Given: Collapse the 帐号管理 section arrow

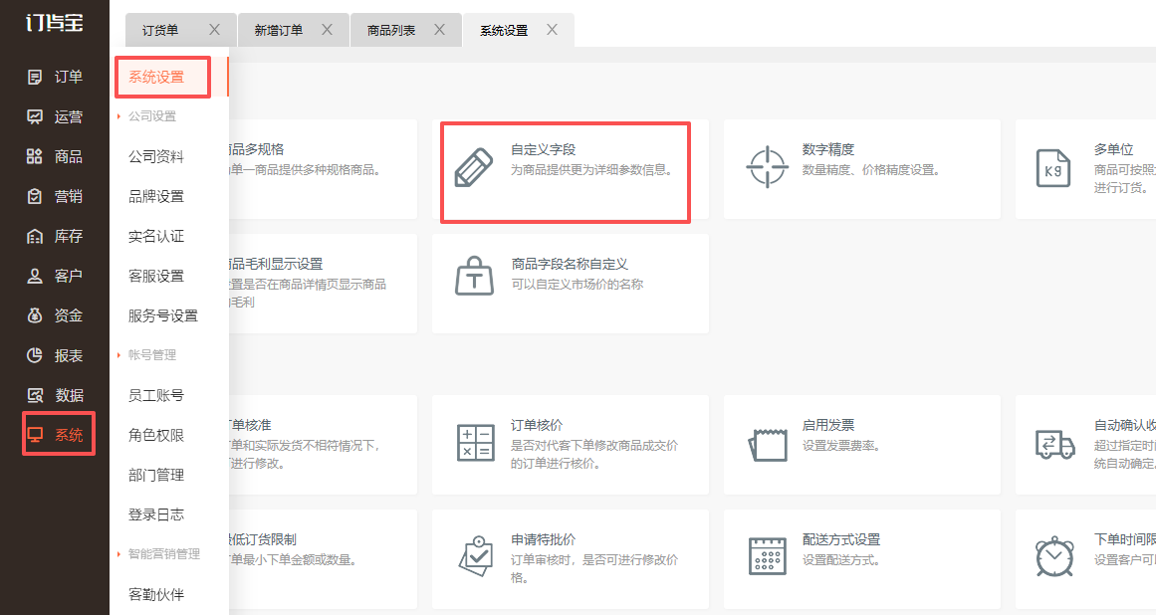Looking at the screenshot, I should [x=118, y=355].
